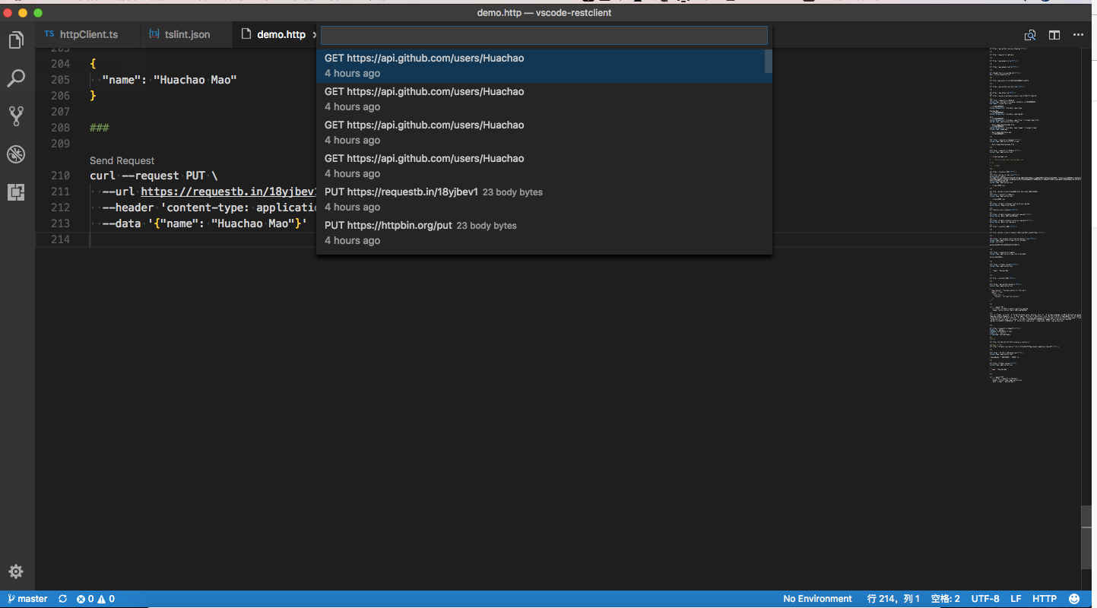Click the feedback smiley icon

[x=1074, y=599]
